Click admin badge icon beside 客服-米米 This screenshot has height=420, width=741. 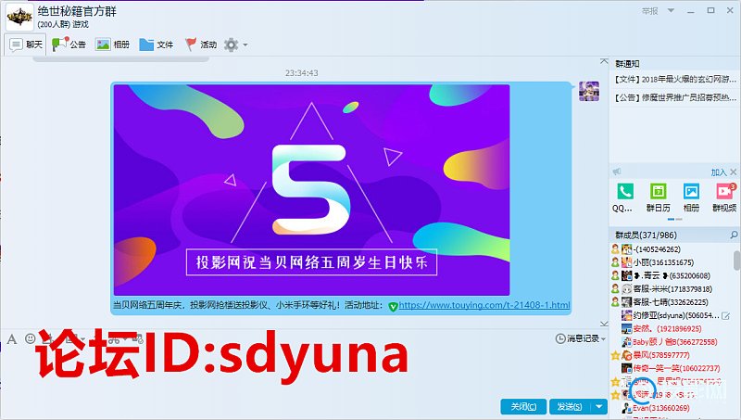click(x=615, y=288)
